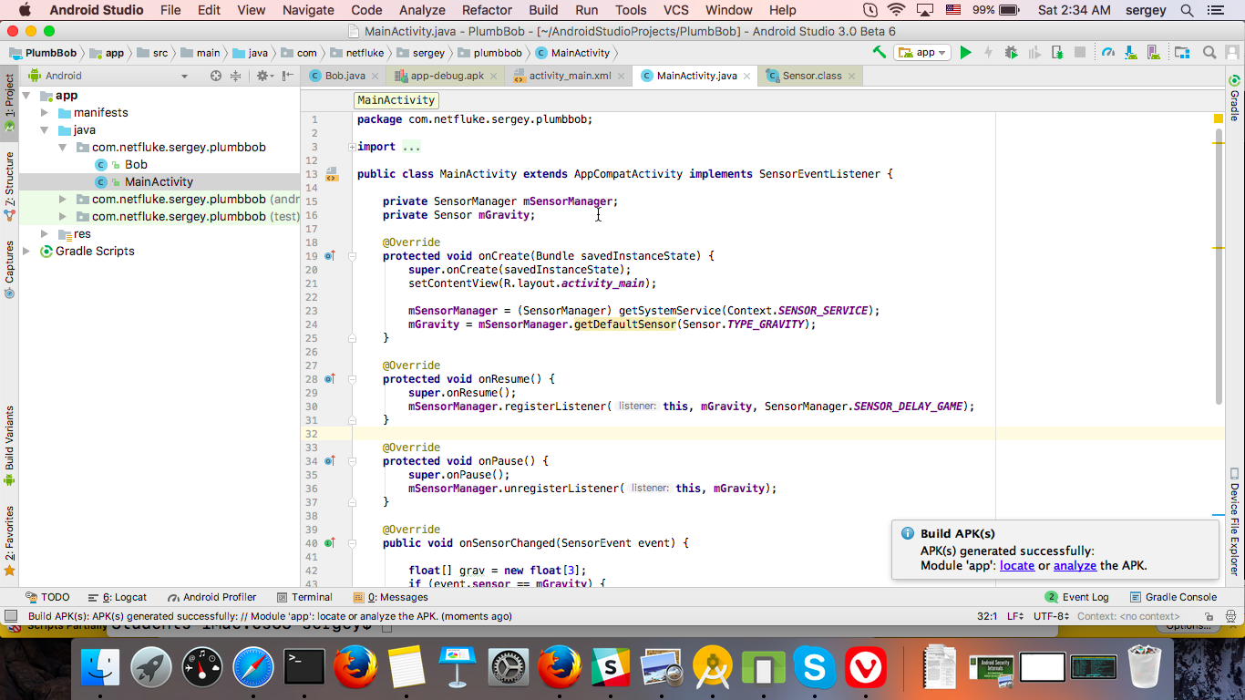Viewport: 1245px width, 700px height.
Task: Open the TODO tool window
Action: (48, 597)
